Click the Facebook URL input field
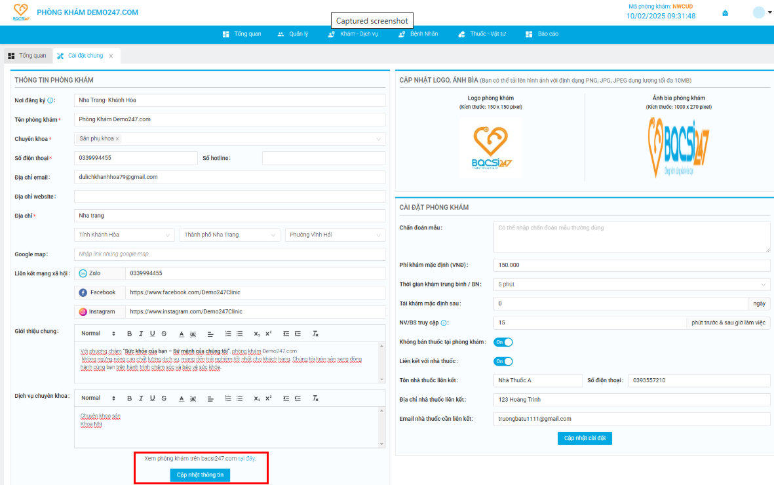 coord(255,293)
